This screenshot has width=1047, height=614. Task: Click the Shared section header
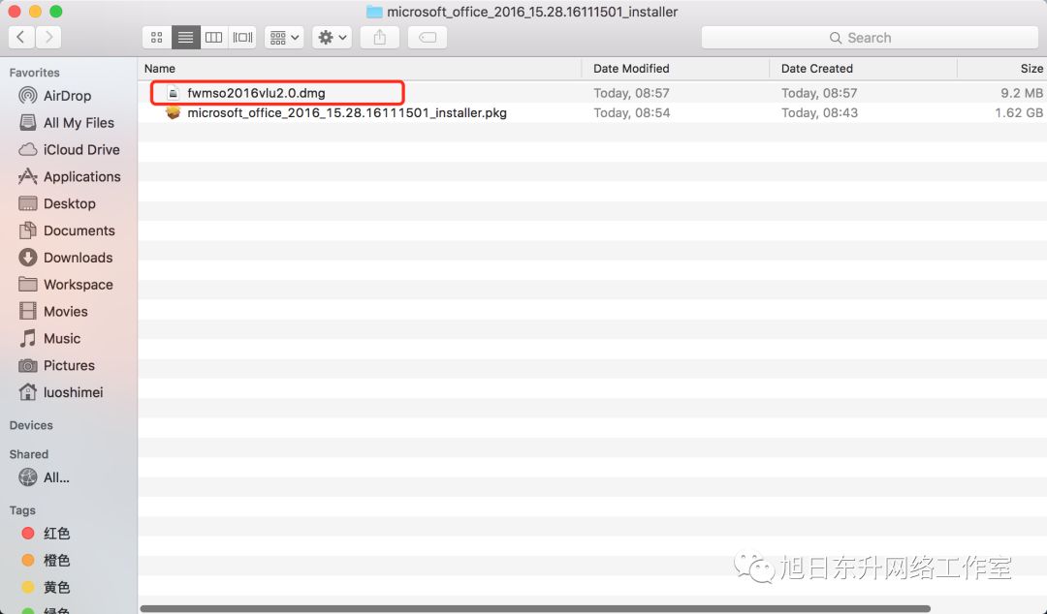coord(29,454)
